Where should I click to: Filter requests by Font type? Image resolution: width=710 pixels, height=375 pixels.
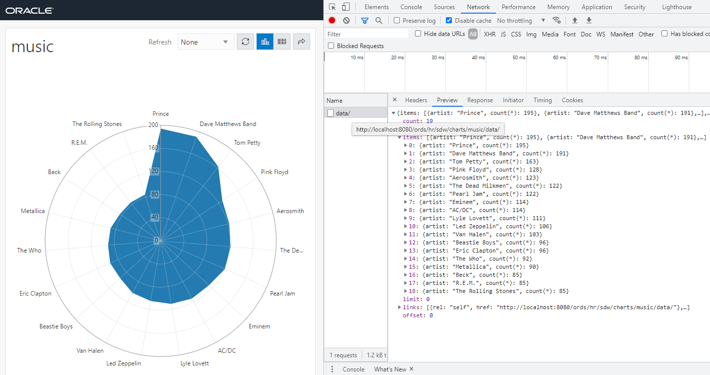pos(569,34)
